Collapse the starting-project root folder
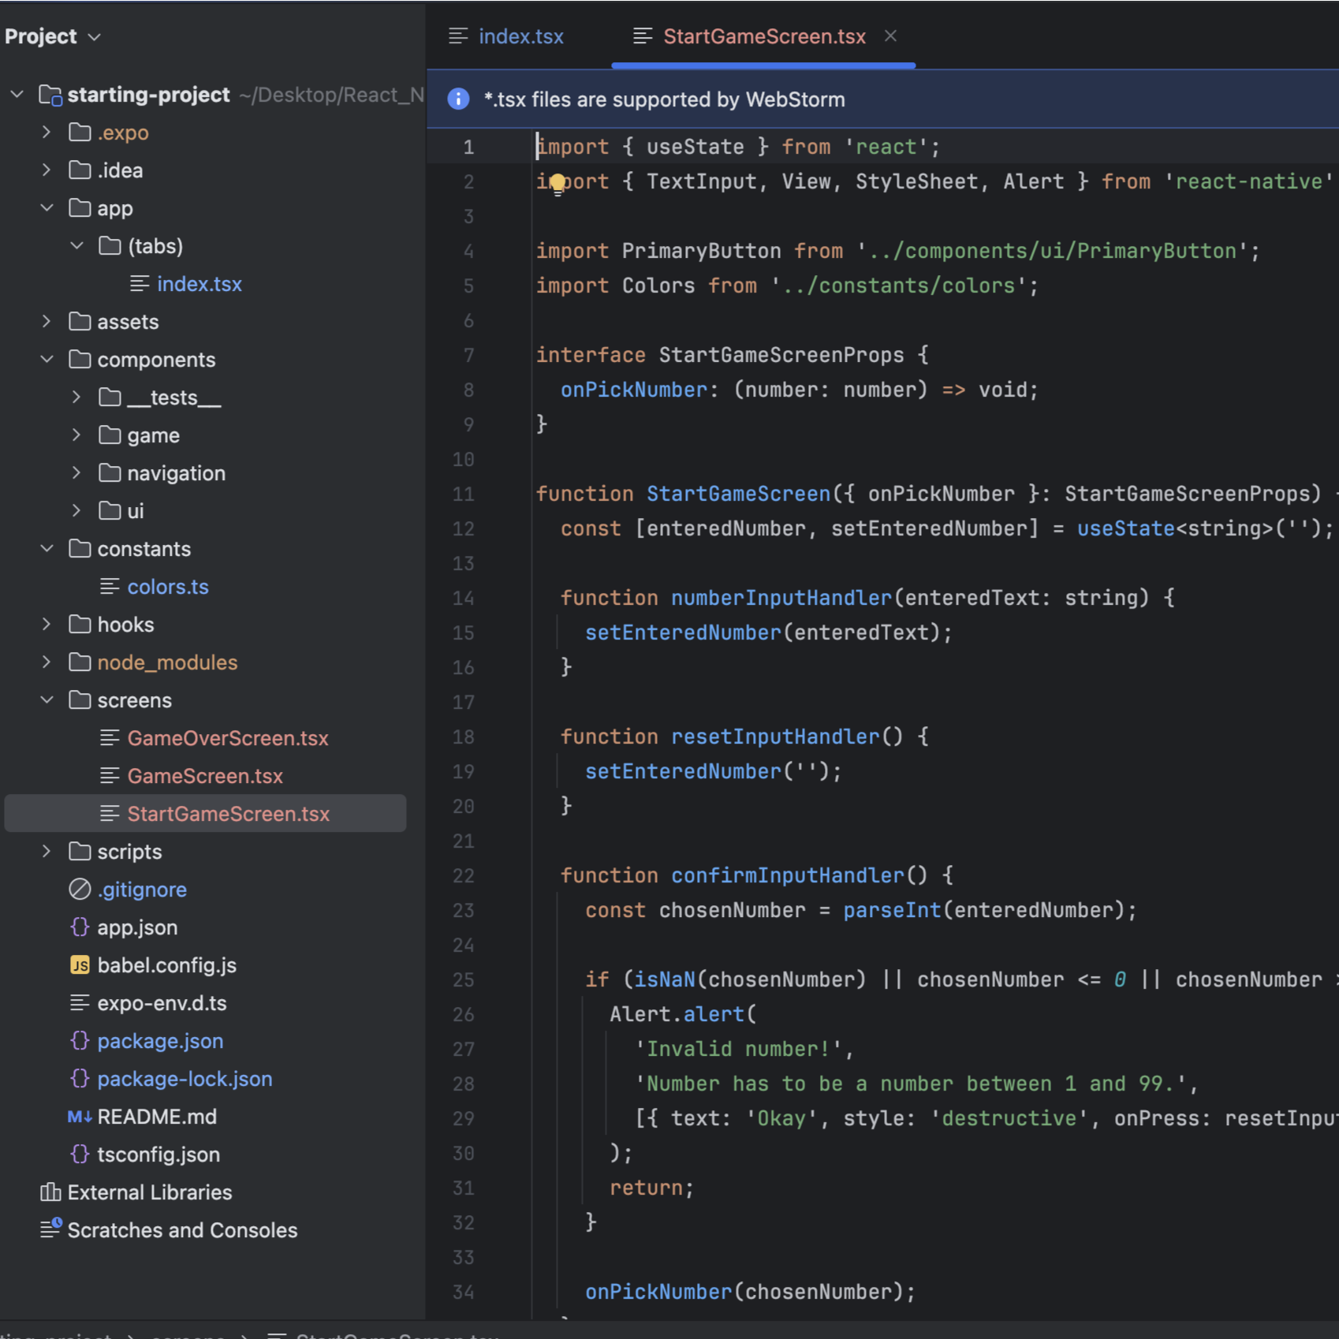Image resolution: width=1339 pixels, height=1339 pixels. pos(17,95)
